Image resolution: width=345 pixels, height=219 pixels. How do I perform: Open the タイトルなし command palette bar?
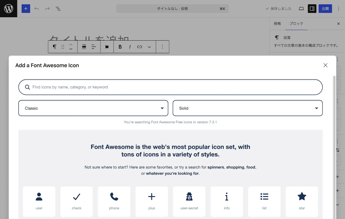click(172, 9)
